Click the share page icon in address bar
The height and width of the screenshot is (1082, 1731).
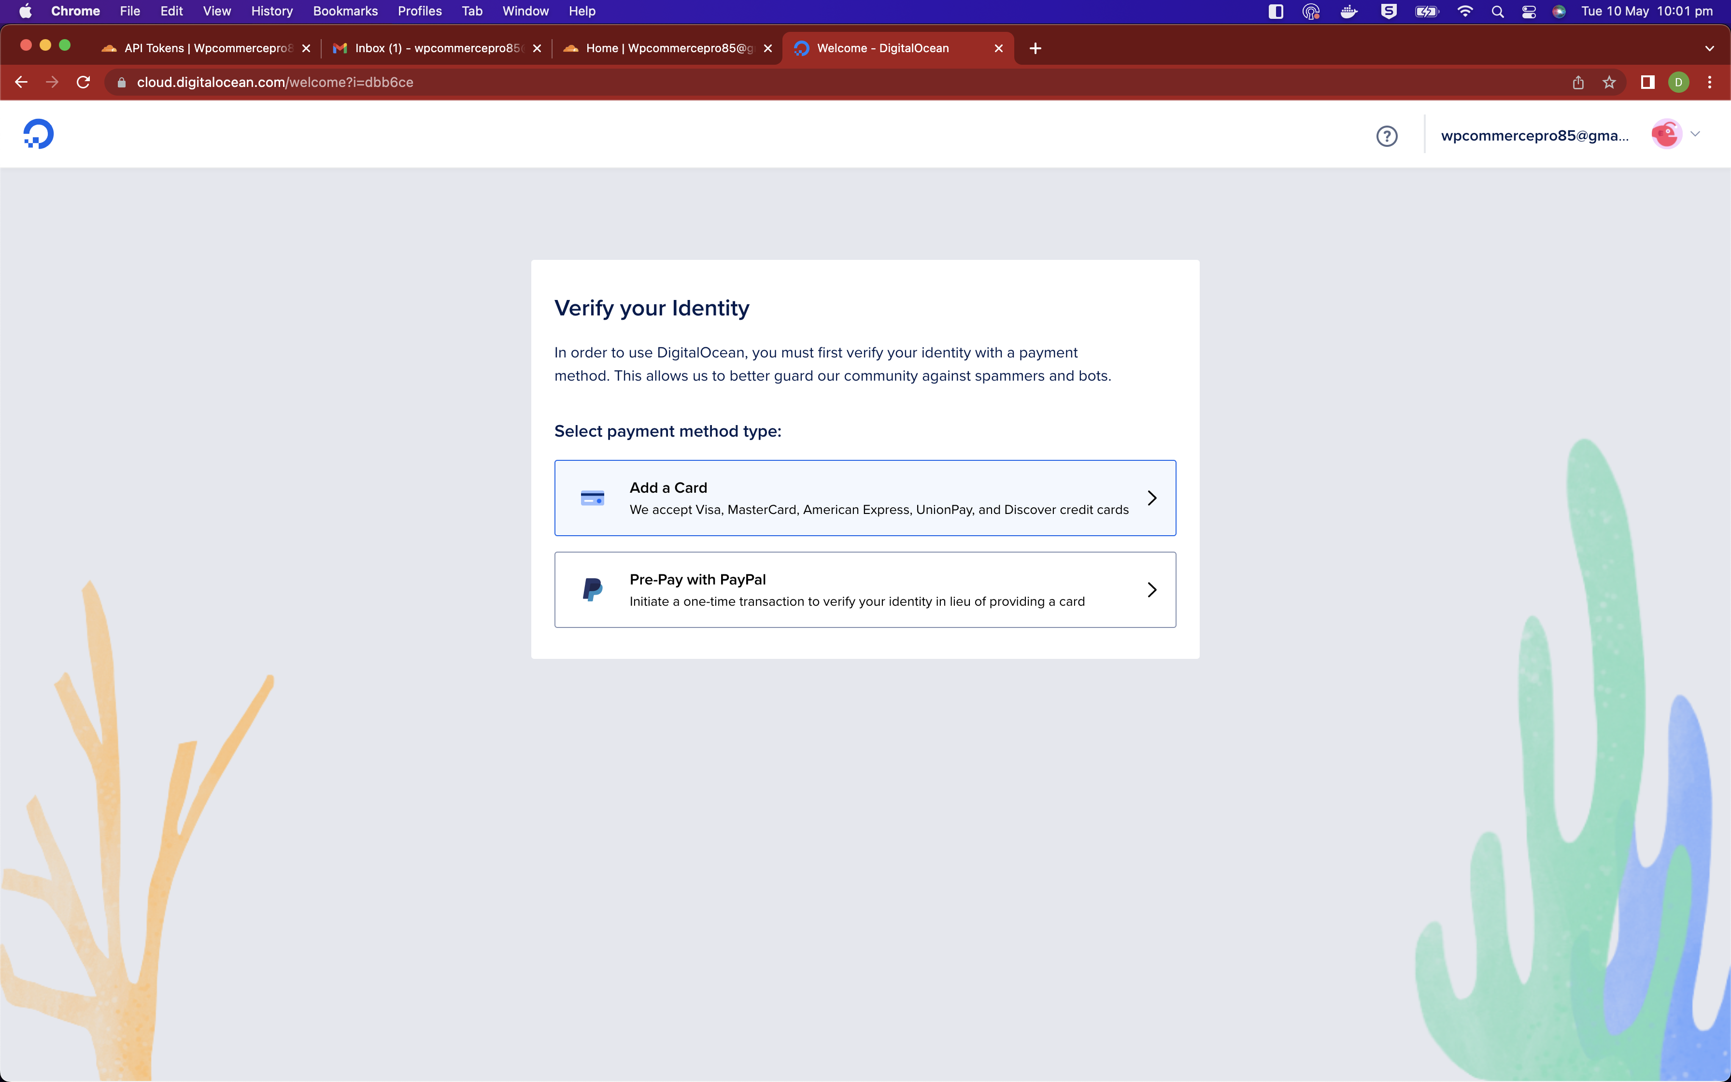[1578, 82]
